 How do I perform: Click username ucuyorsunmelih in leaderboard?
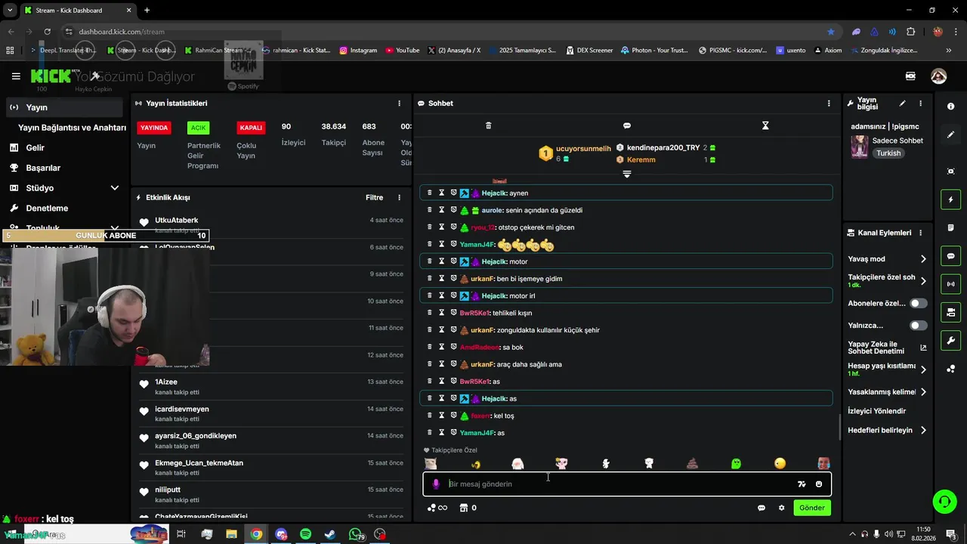pos(583,149)
